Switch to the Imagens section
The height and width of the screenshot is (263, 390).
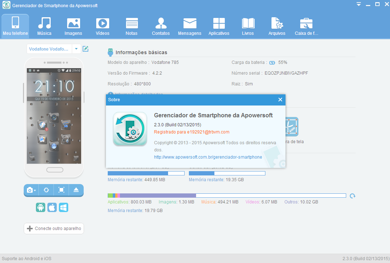pyautogui.click(x=73, y=26)
